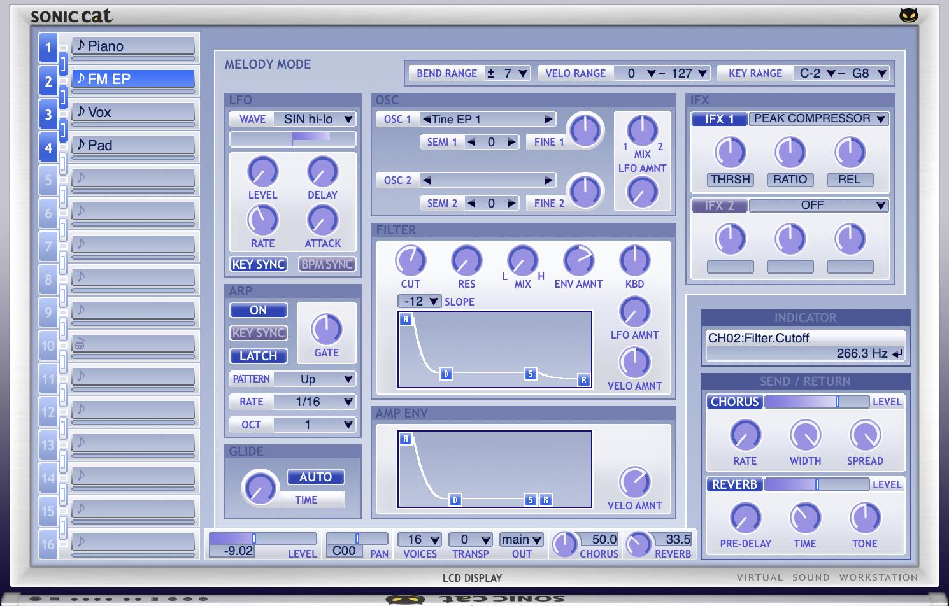Image resolution: width=949 pixels, height=606 pixels.
Task: Toggle the ARP LATCH button
Action: coord(258,356)
